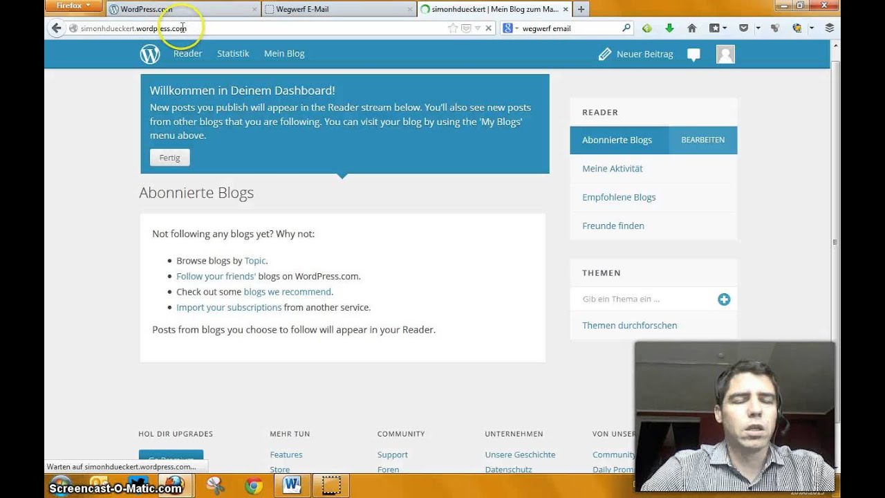Click the WordPress logo in the blue bar
885x498 pixels.
pyautogui.click(x=150, y=54)
